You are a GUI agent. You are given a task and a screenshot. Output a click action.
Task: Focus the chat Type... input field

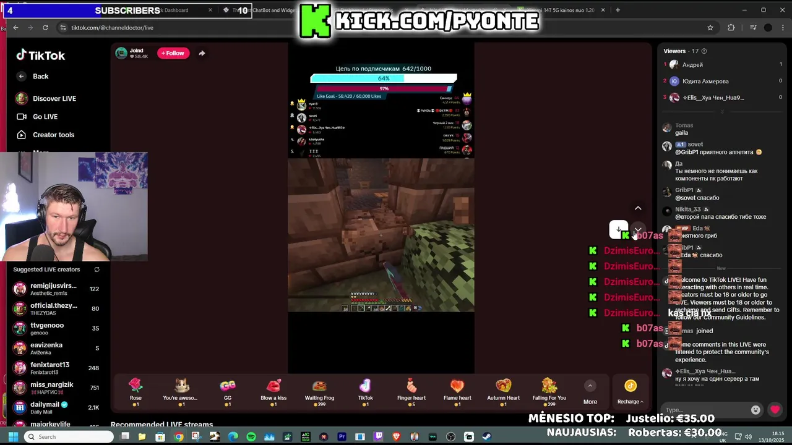click(x=705, y=410)
